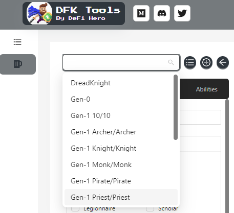234x213 pixels.
Task: Click the right panel vertical scrollbar
Action: (227, 156)
